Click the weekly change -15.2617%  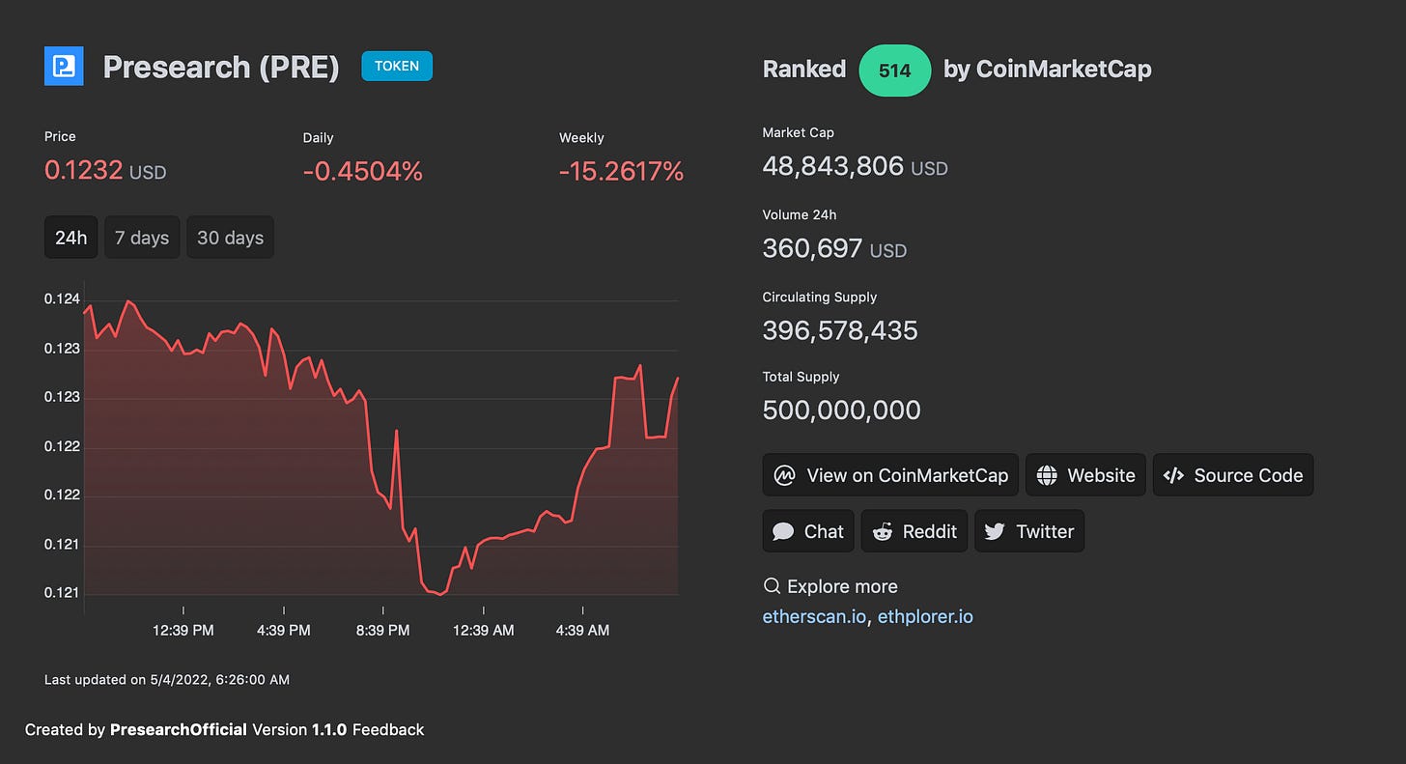point(622,171)
